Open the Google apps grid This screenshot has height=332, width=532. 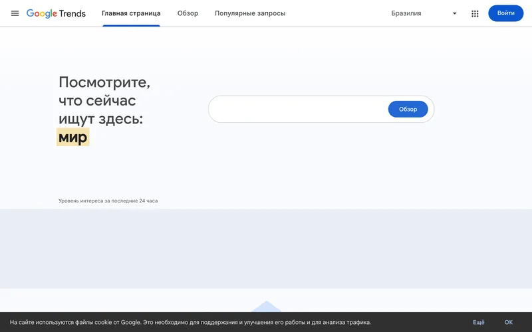(x=475, y=13)
